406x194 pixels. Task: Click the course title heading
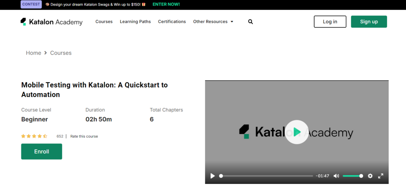[94, 90]
